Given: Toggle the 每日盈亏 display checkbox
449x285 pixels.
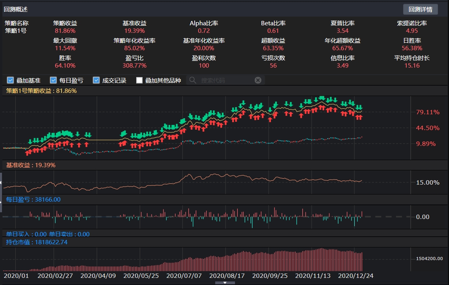Looking at the screenshot, I should pos(53,80).
